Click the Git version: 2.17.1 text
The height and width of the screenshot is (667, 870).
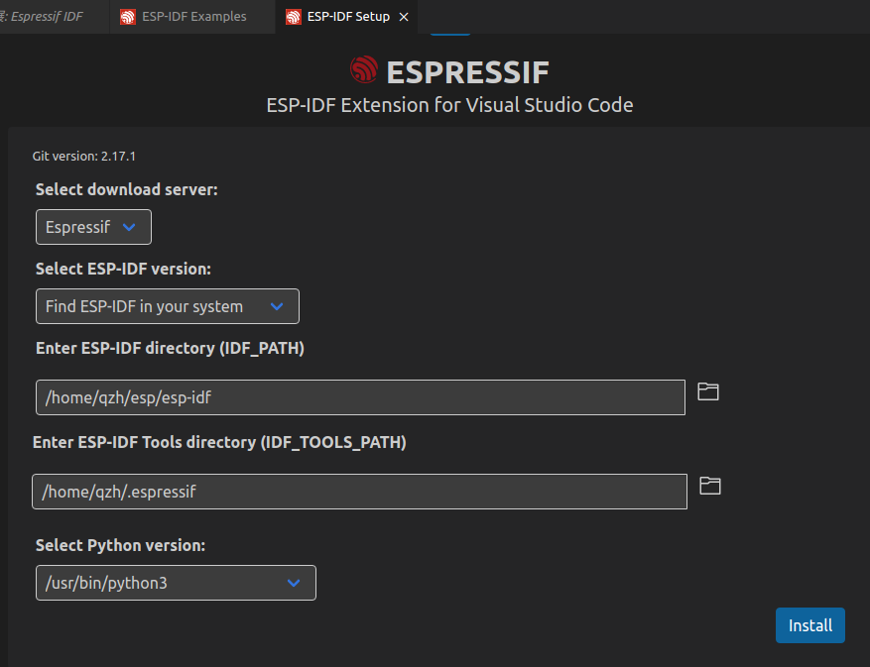(x=83, y=157)
